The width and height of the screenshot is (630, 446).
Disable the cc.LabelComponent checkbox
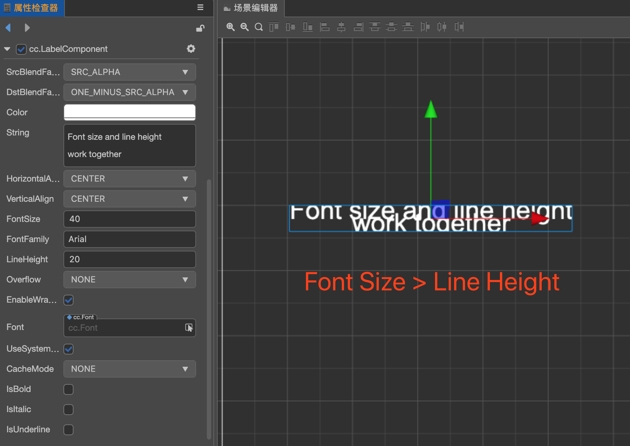pos(21,49)
